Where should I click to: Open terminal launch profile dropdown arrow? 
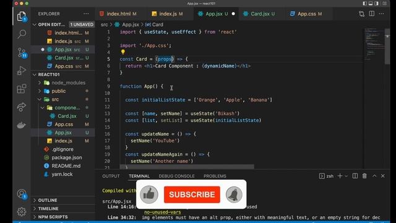pyautogui.click(x=346, y=176)
